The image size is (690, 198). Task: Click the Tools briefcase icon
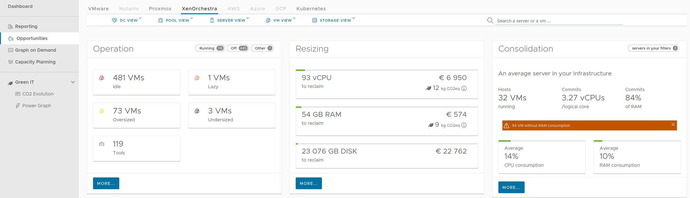pyautogui.click(x=102, y=144)
